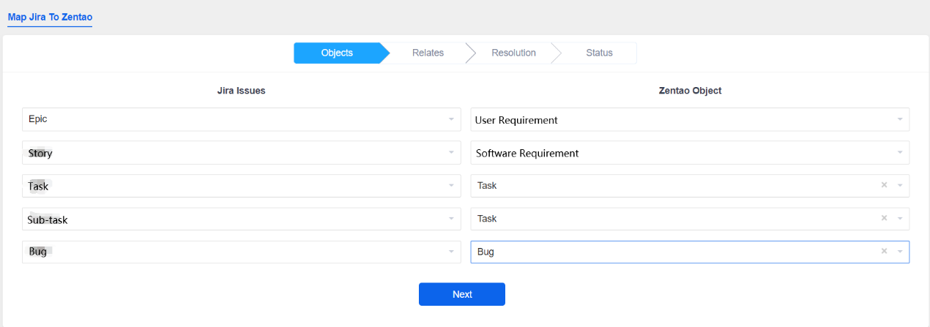This screenshot has height=327, width=930.
Task: Click the x icon in the Jira Task row's Zentao field
Action: pyautogui.click(x=884, y=186)
